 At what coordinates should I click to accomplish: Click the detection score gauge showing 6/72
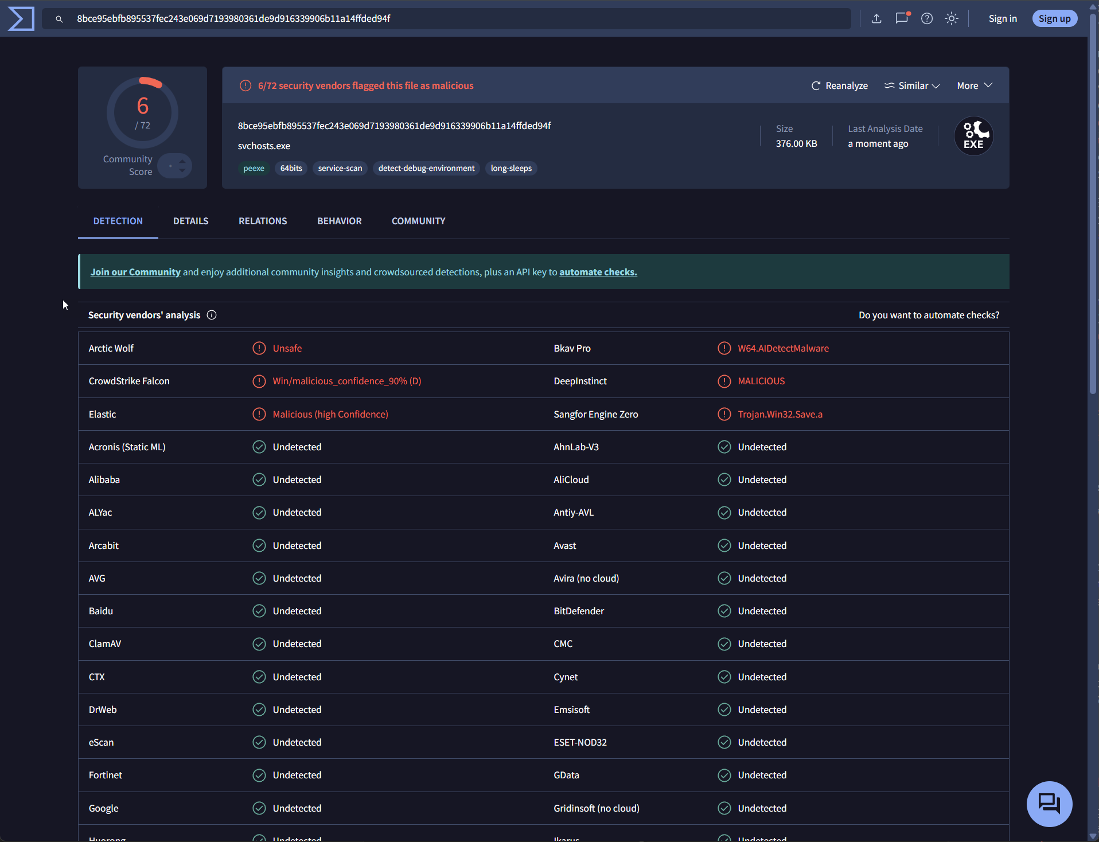click(x=142, y=112)
